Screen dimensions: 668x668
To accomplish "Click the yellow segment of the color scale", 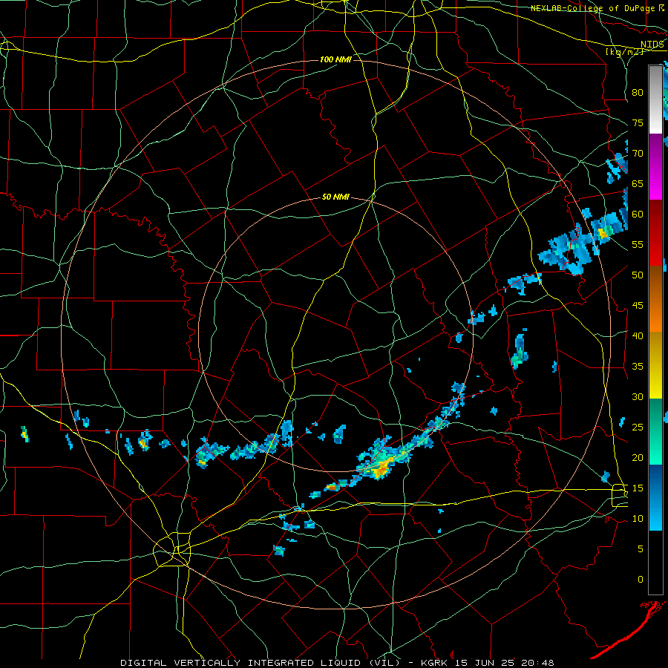I will pyautogui.click(x=655, y=365).
